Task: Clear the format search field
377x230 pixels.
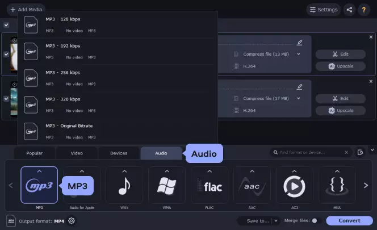Action: (346, 152)
